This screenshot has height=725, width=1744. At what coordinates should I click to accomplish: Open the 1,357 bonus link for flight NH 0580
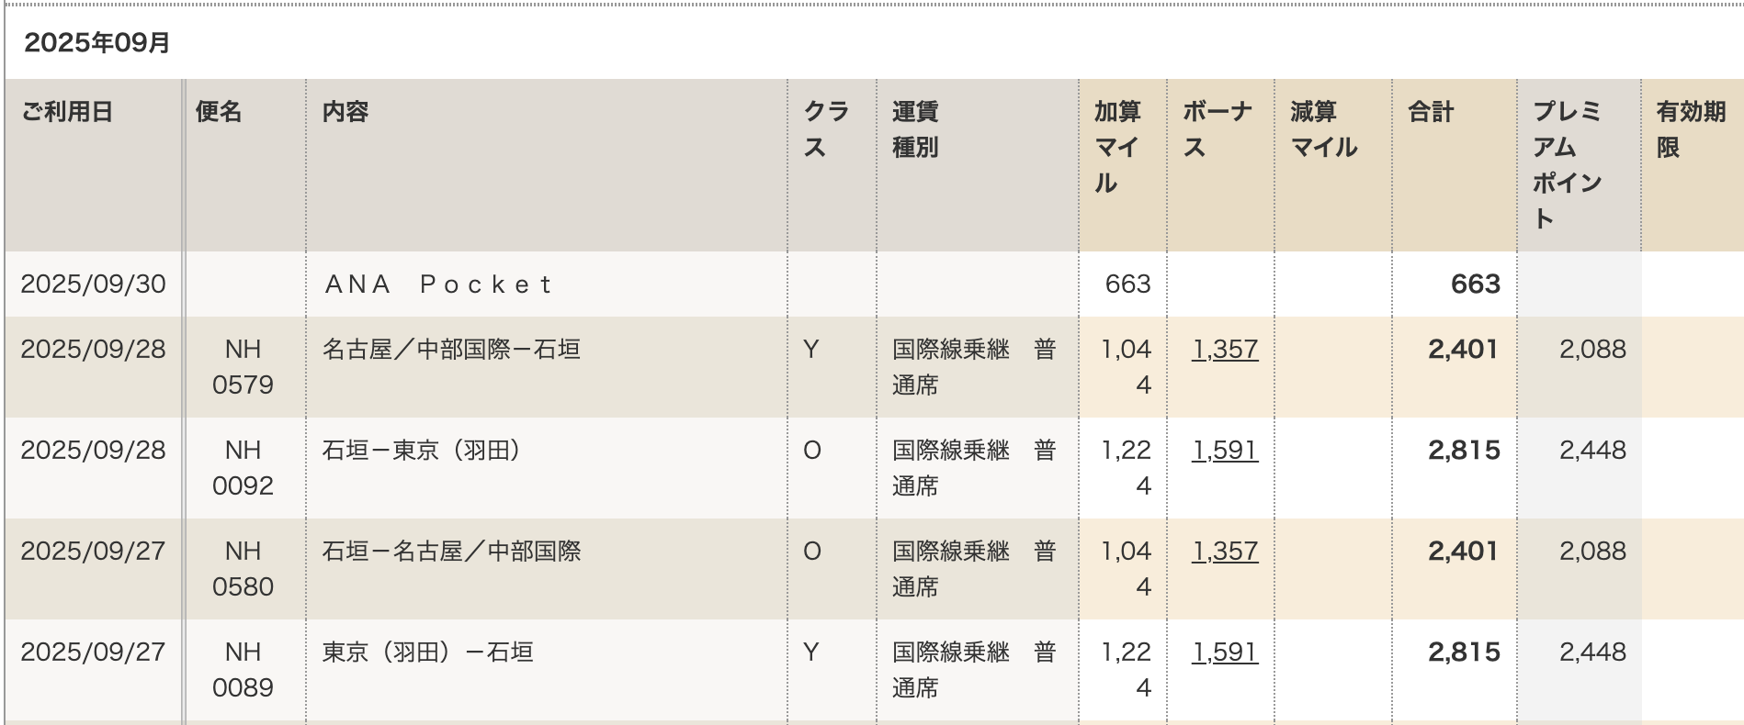[x=1224, y=552]
